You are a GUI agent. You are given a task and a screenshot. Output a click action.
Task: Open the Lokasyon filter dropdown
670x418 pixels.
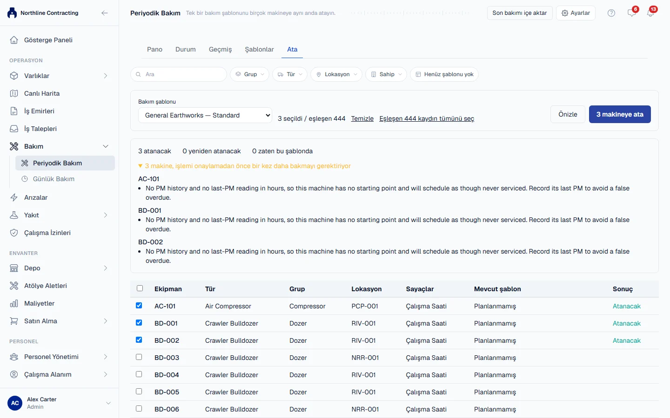click(x=336, y=74)
